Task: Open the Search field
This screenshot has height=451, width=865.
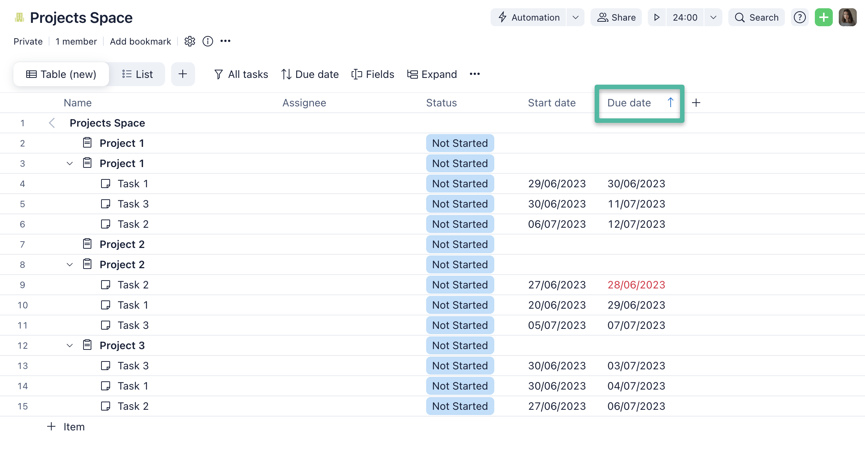Action: [756, 18]
